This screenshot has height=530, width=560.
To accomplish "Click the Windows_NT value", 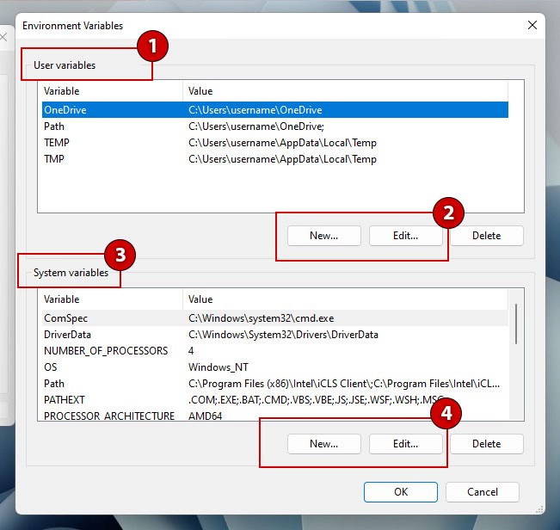I will pyautogui.click(x=218, y=367).
